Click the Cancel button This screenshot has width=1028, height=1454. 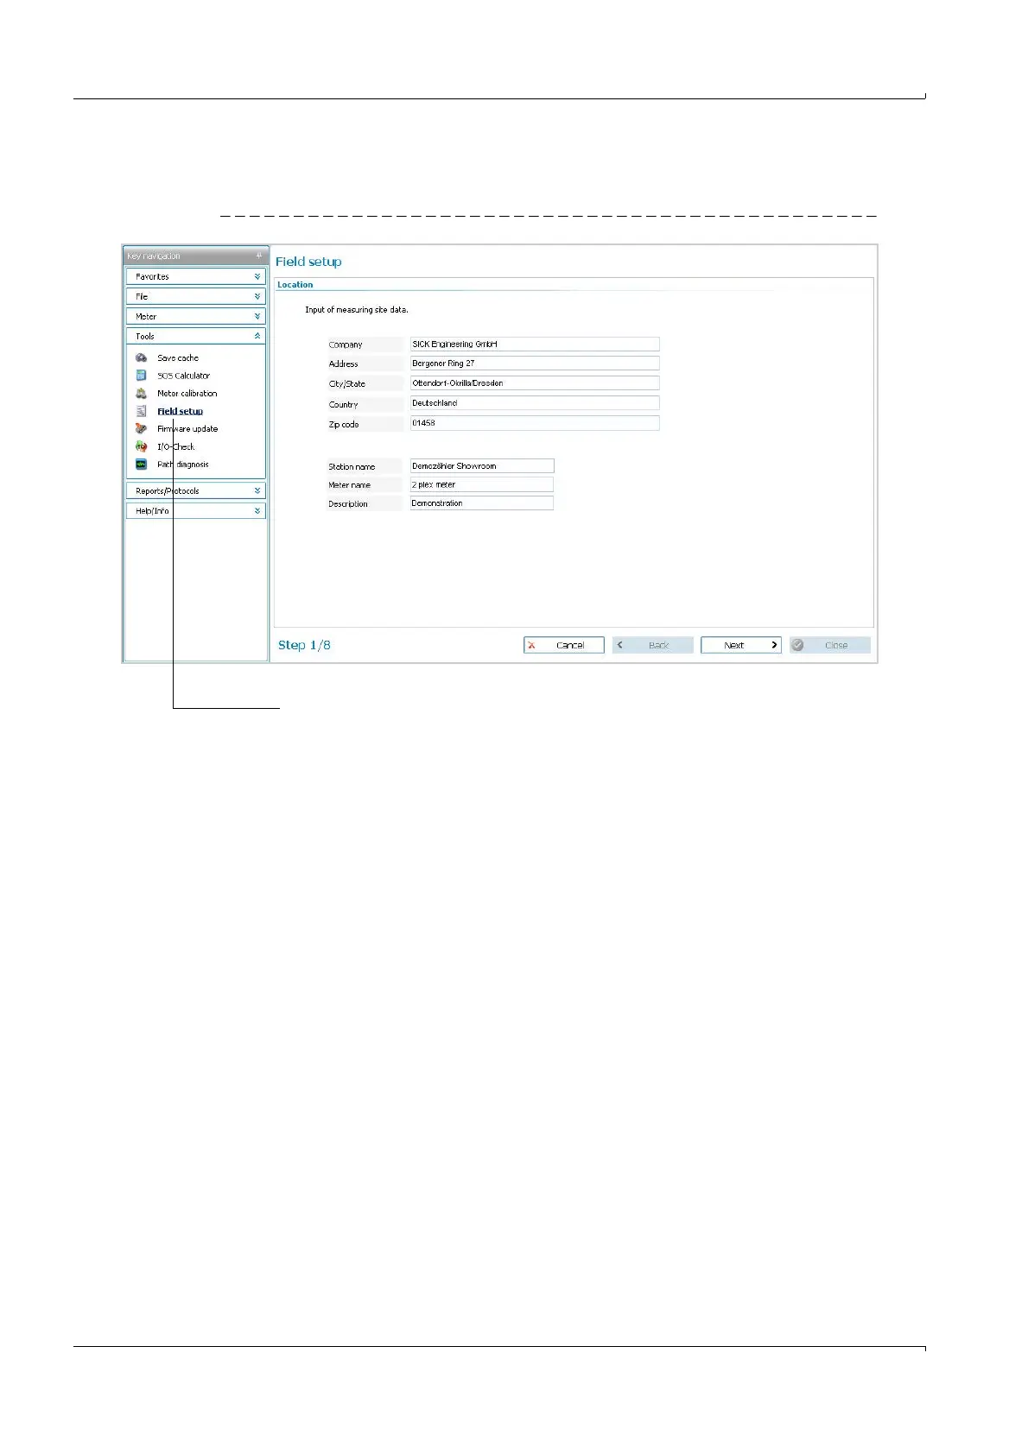564,645
